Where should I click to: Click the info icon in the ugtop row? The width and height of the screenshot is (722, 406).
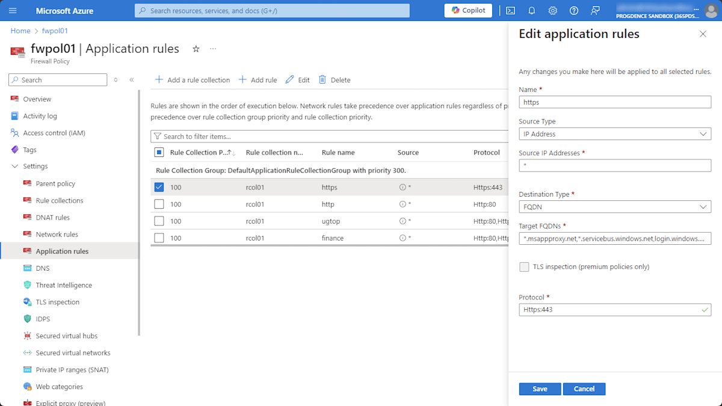403,221
